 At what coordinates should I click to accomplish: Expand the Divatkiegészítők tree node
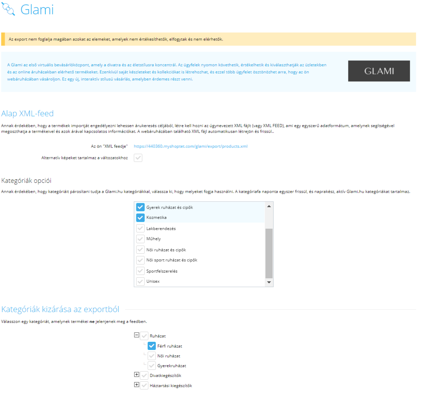point(137,375)
